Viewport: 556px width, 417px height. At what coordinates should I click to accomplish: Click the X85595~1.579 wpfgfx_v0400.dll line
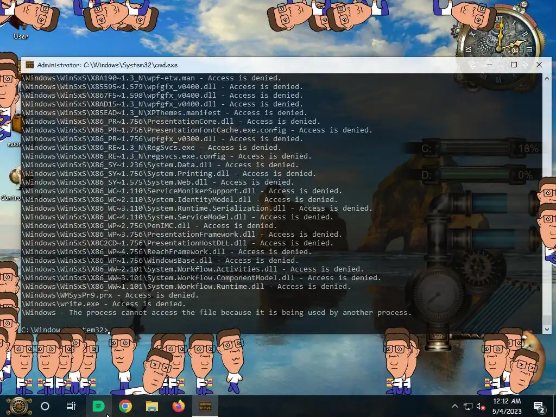click(162, 86)
